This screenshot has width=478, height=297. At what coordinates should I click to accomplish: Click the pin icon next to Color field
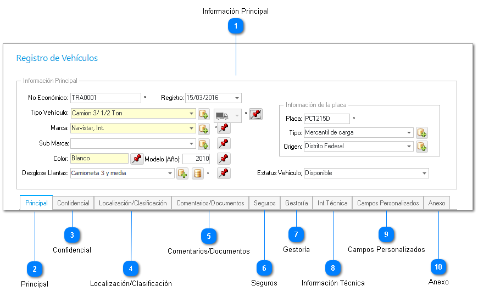click(x=136, y=159)
